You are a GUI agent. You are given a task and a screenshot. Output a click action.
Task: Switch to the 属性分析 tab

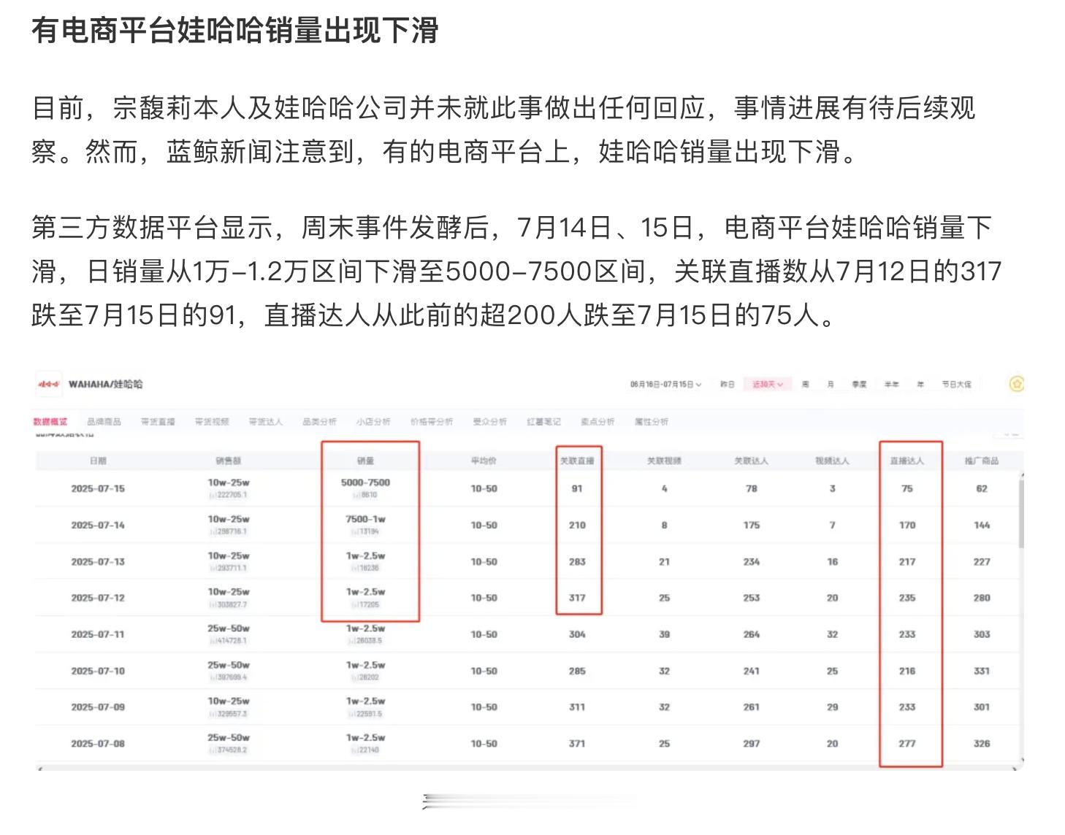[x=652, y=422]
